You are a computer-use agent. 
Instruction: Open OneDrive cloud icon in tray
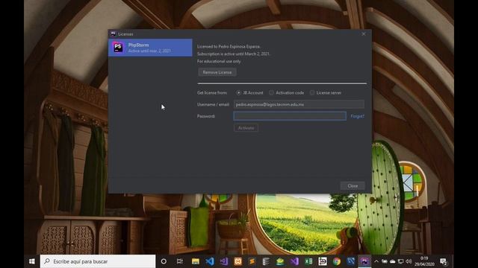(x=393, y=261)
